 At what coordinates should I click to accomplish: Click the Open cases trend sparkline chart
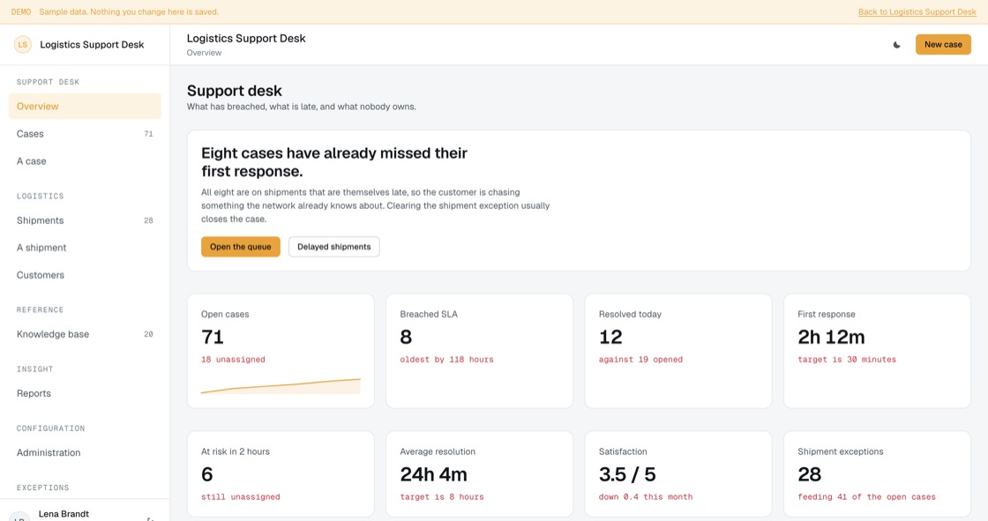tap(281, 386)
